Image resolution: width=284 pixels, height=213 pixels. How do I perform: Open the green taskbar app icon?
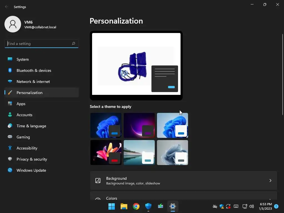pos(161,206)
